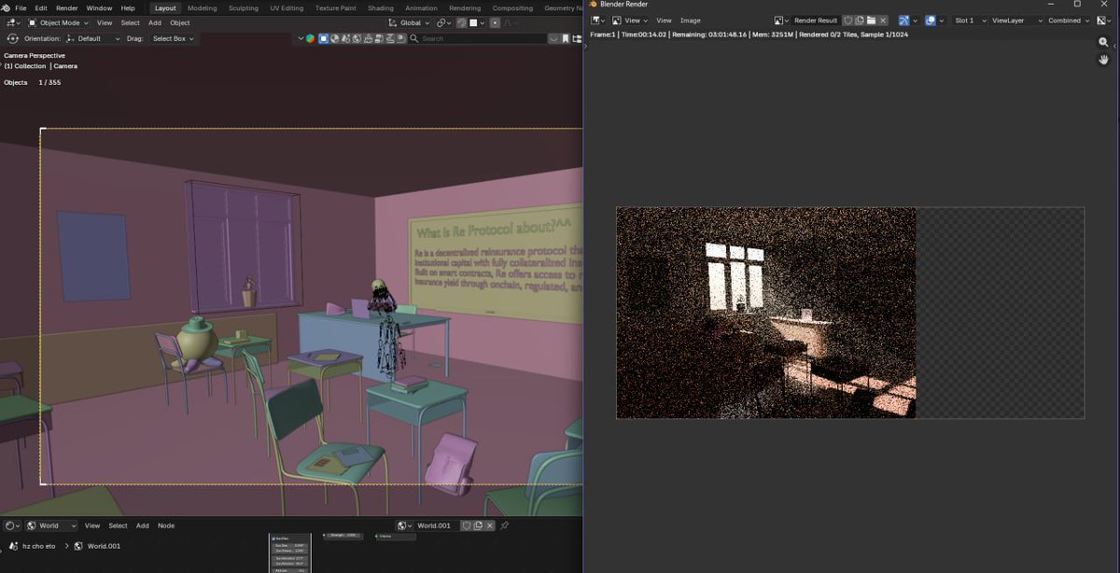Toggle gizmo display in Blender Render header
The image size is (1120, 573).
[904, 20]
